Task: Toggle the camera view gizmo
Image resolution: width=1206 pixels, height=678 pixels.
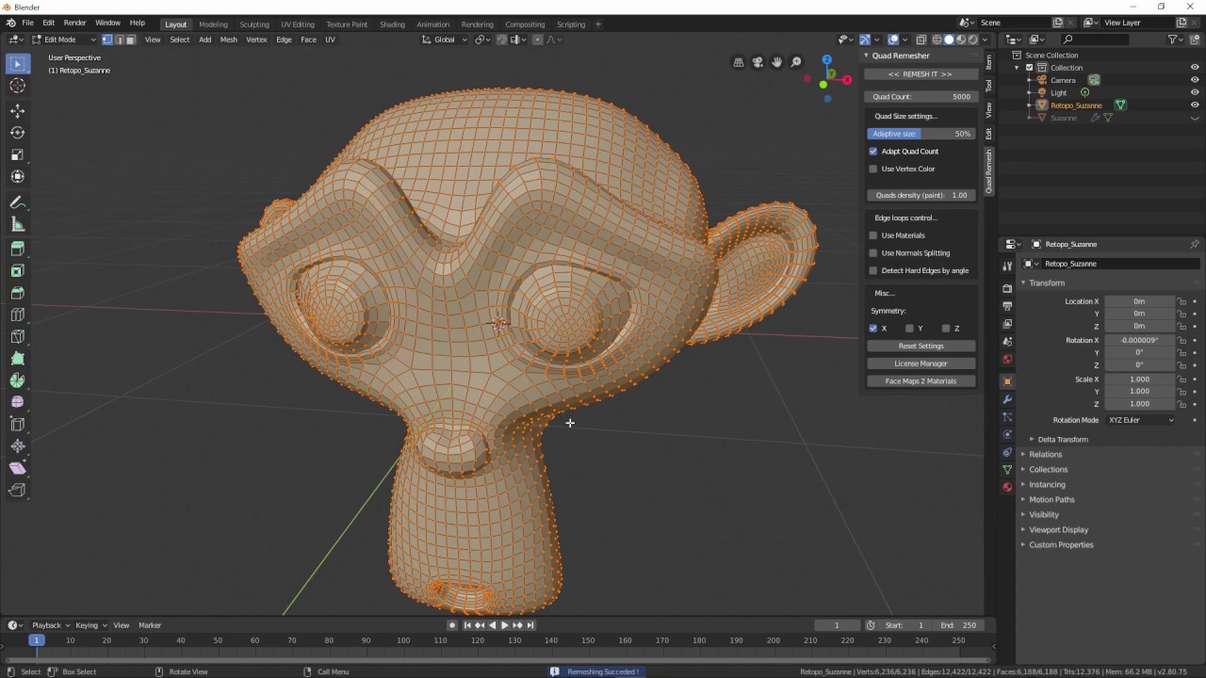Action: 758,62
